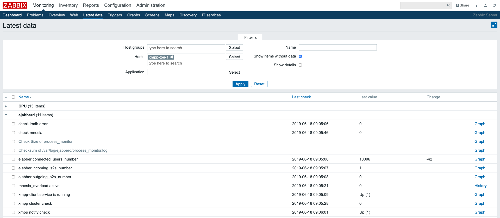The width and height of the screenshot is (500, 218).
Task: Collapse the ejabberd items group
Action: 6,115
